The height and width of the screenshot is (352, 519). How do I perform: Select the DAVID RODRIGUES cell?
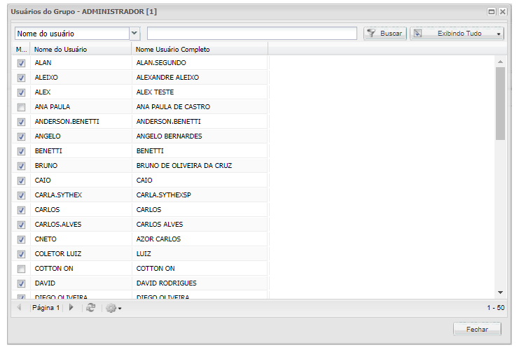pyautogui.click(x=200, y=283)
